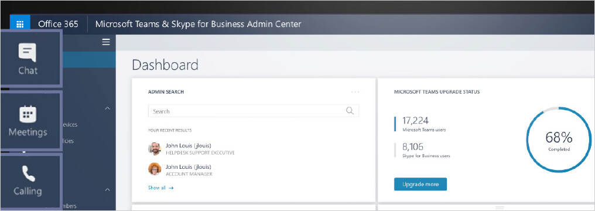Click the Your Recent Results label
This screenshot has width=595, height=211.
click(x=170, y=130)
